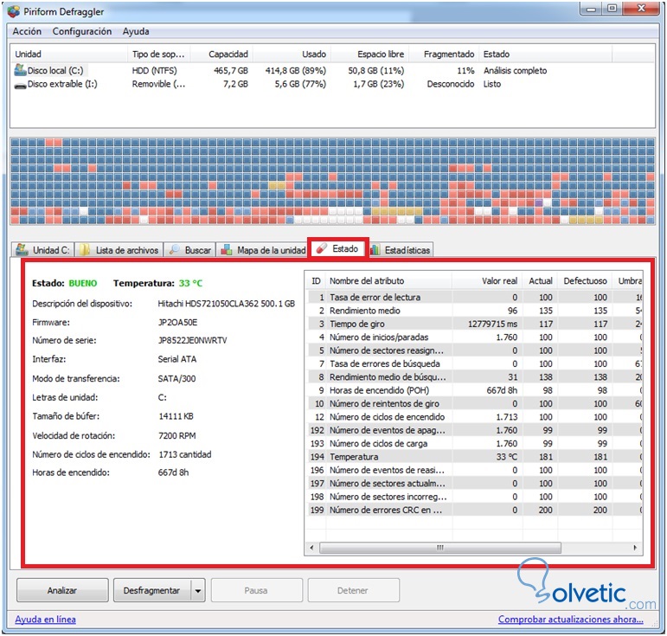Image resolution: width=667 pixels, height=636 pixels.
Task: Select the Tiempo de giro row
Action: tap(474, 324)
